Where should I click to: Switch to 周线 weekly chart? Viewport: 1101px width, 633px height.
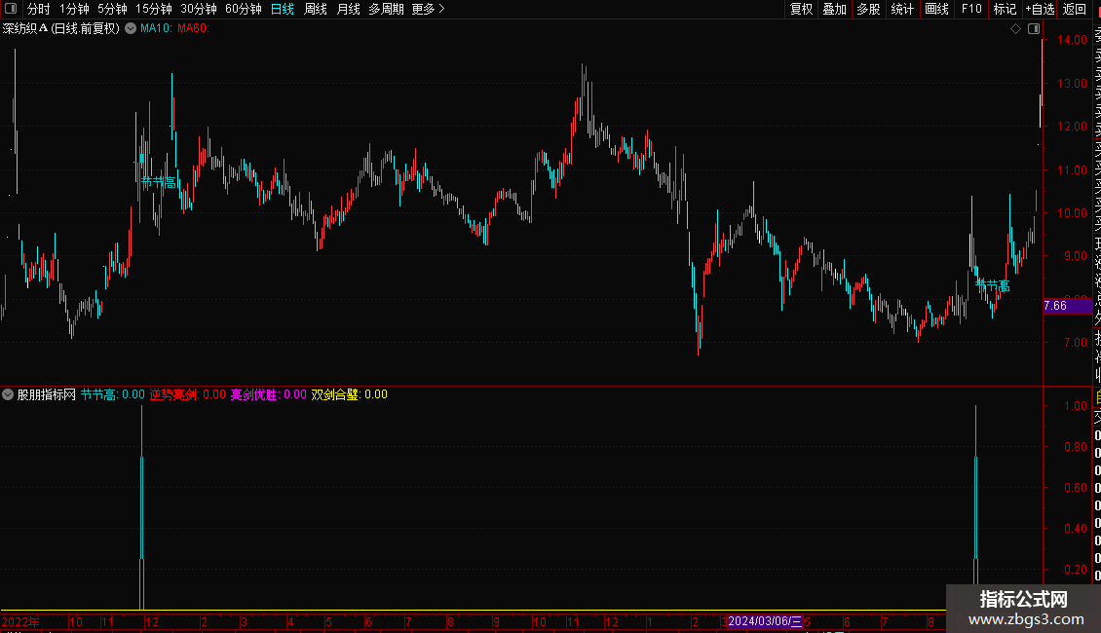(x=316, y=9)
